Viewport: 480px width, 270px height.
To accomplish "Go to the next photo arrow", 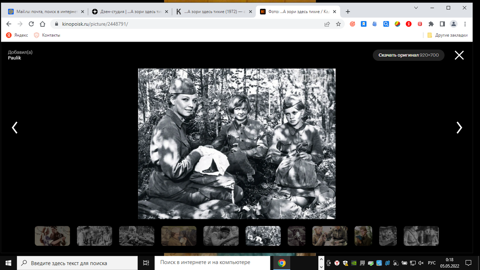I will pos(459,128).
